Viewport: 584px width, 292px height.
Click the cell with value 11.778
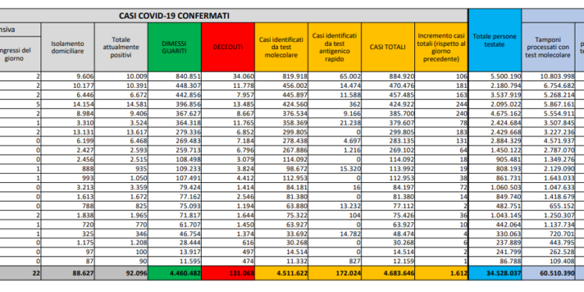(x=228, y=86)
